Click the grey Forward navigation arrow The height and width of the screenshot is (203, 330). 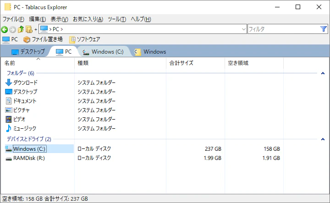point(12,29)
